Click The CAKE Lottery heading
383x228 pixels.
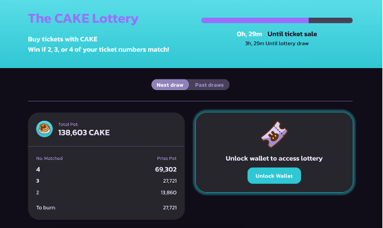point(83,18)
